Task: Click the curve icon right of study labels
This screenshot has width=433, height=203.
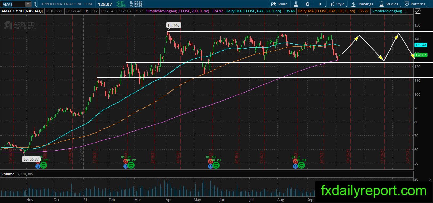Action: click(418, 11)
